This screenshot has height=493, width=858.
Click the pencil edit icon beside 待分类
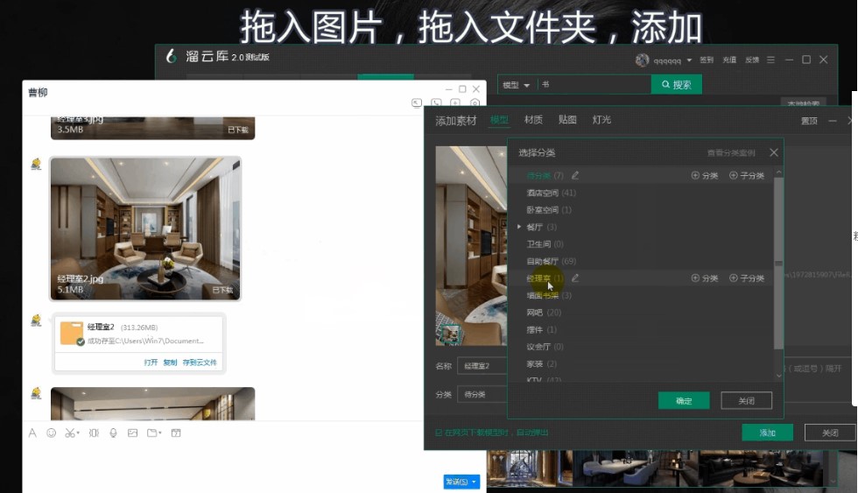click(575, 175)
